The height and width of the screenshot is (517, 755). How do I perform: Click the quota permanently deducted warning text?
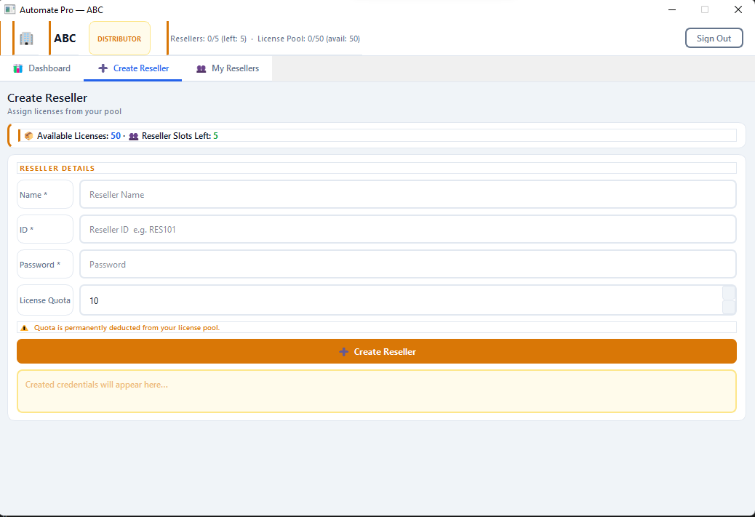click(x=127, y=328)
